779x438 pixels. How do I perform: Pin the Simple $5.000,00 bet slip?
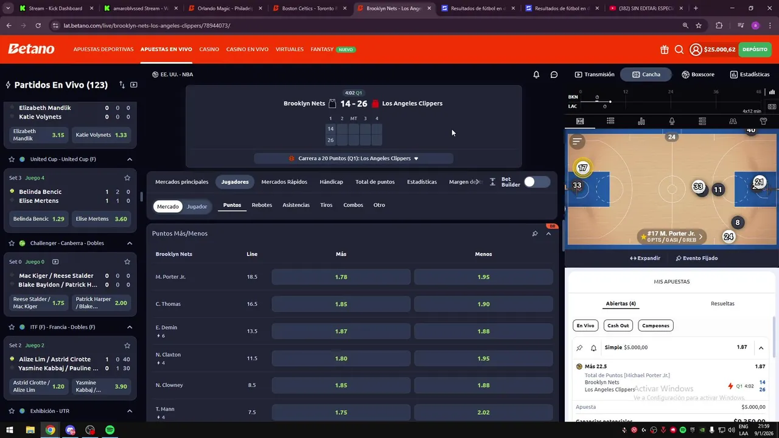pyautogui.click(x=579, y=348)
